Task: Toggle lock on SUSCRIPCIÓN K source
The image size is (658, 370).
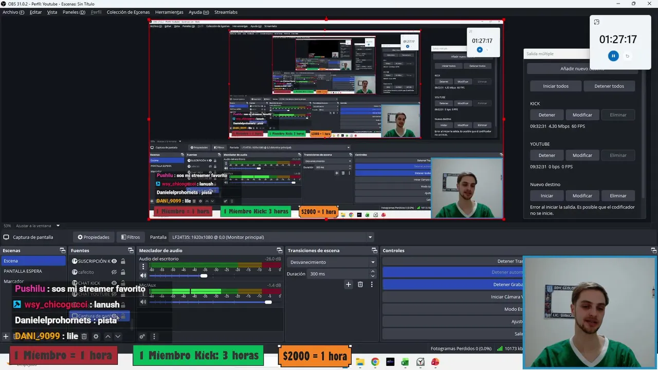Action: point(123,261)
